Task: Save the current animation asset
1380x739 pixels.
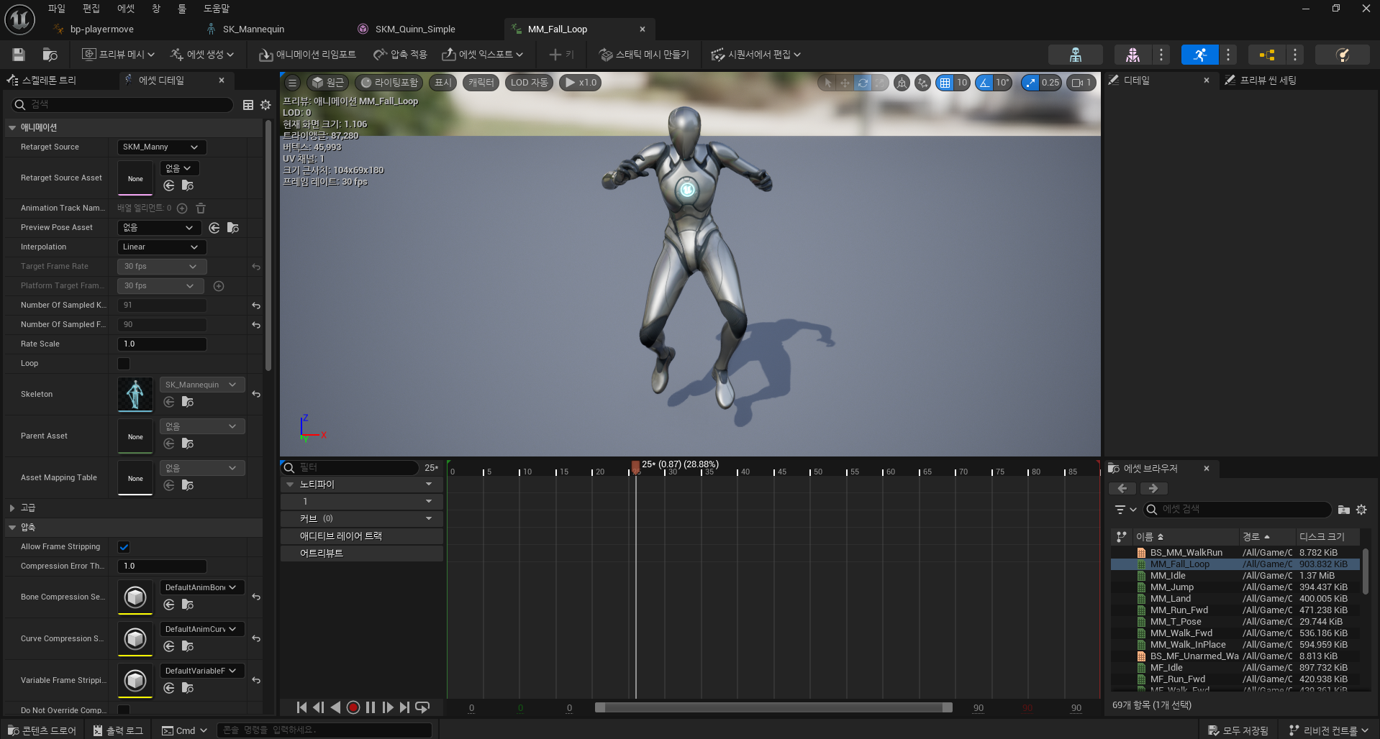Action: pyautogui.click(x=19, y=55)
